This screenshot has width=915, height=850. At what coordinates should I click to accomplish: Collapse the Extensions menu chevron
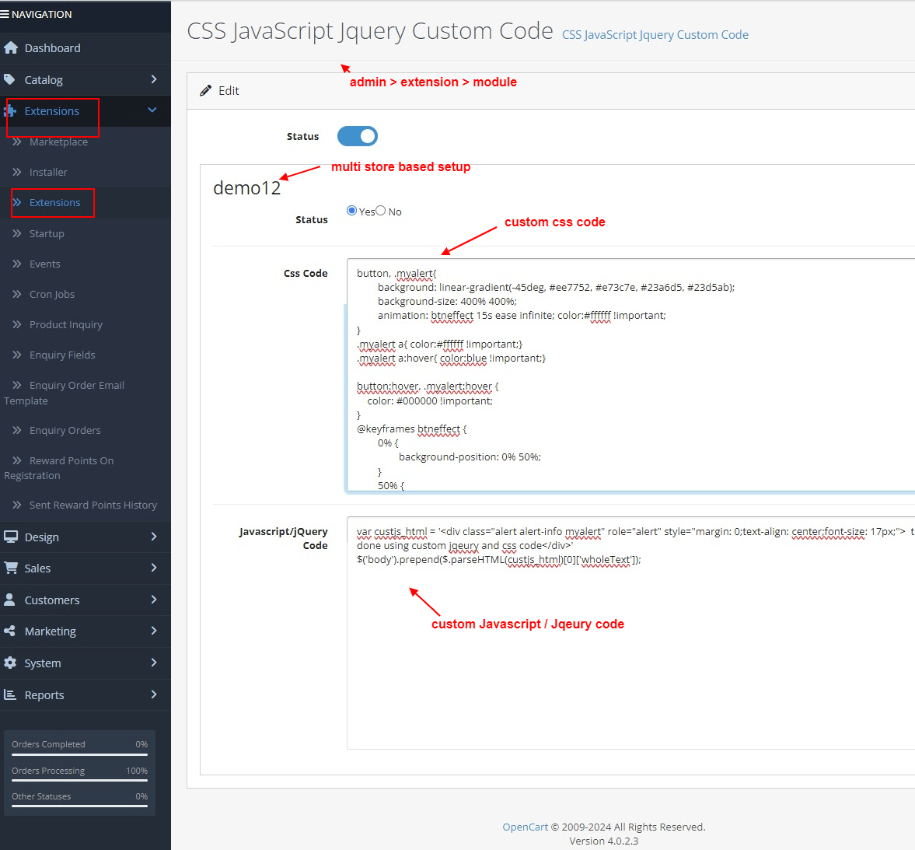(152, 110)
